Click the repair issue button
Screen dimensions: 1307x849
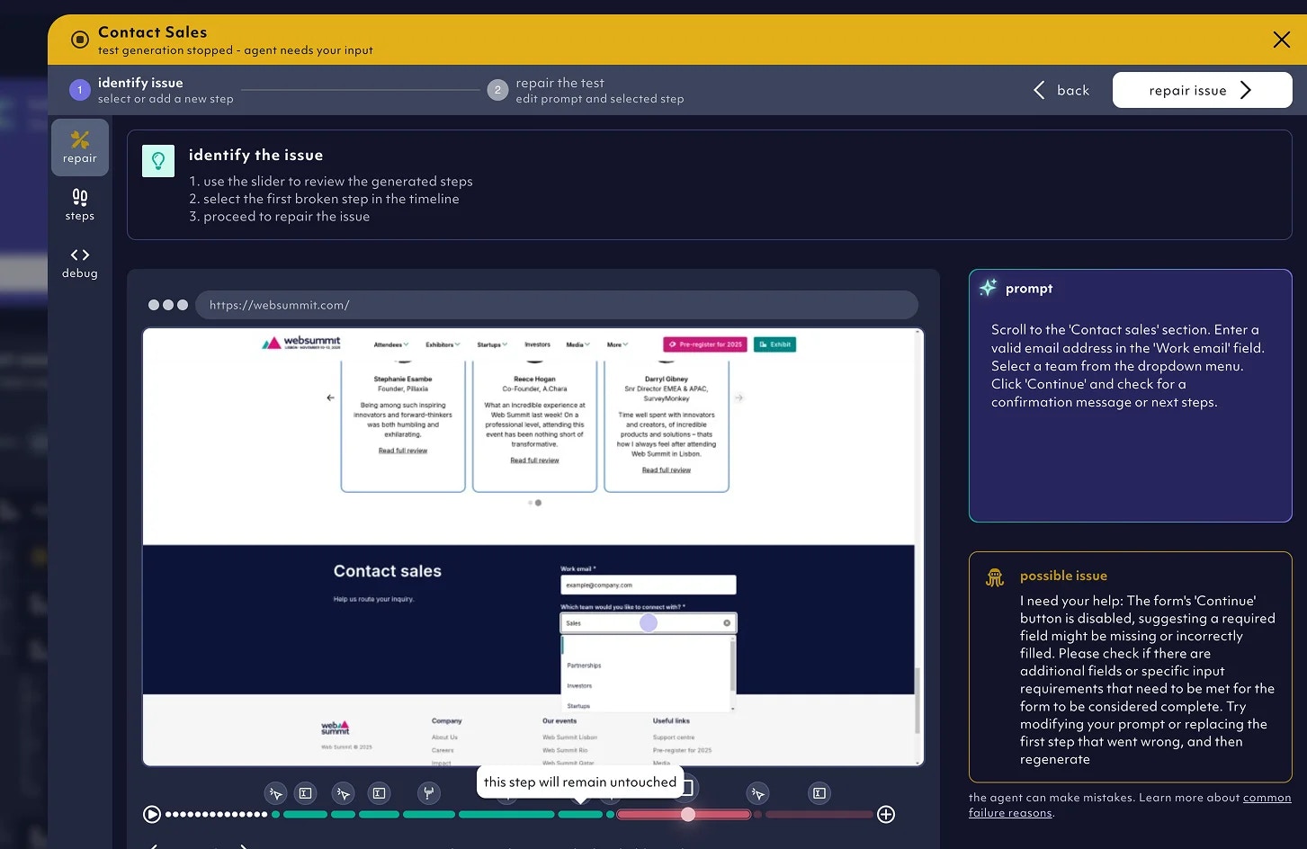point(1202,90)
